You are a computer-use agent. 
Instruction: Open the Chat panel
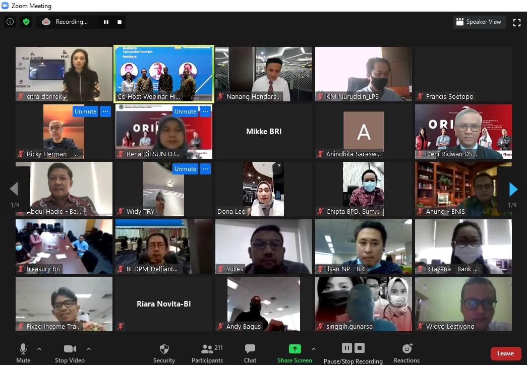250,353
